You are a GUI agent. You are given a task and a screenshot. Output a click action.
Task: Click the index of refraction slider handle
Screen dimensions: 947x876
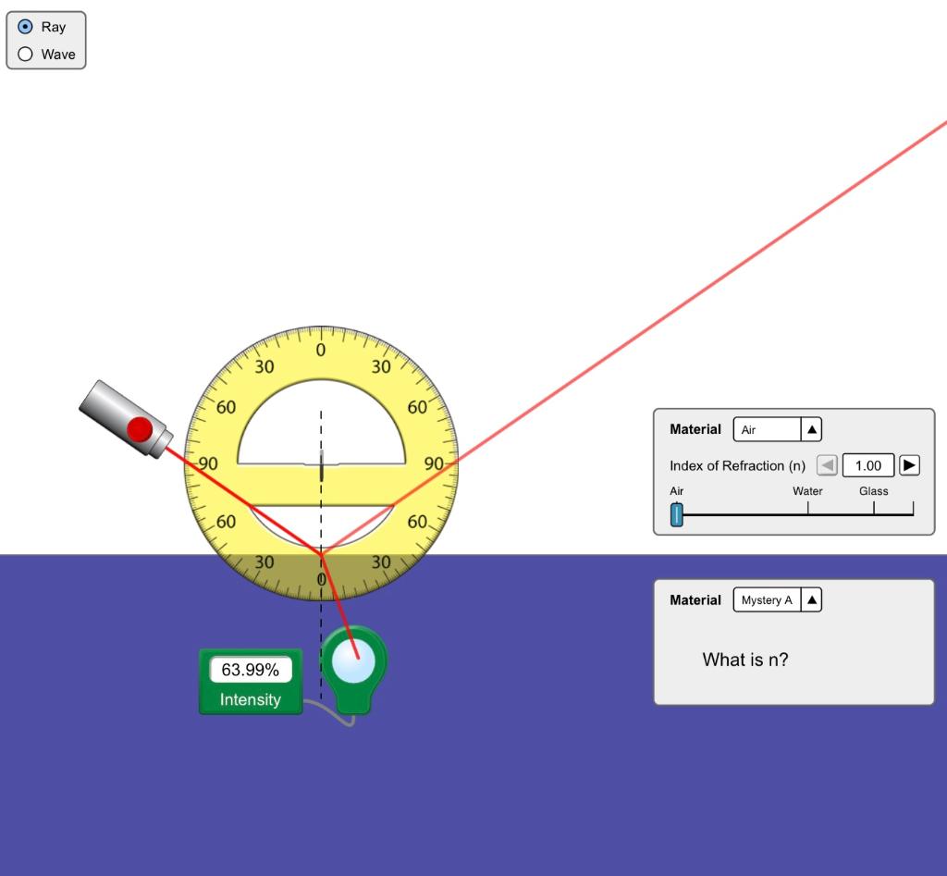(x=676, y=513)
